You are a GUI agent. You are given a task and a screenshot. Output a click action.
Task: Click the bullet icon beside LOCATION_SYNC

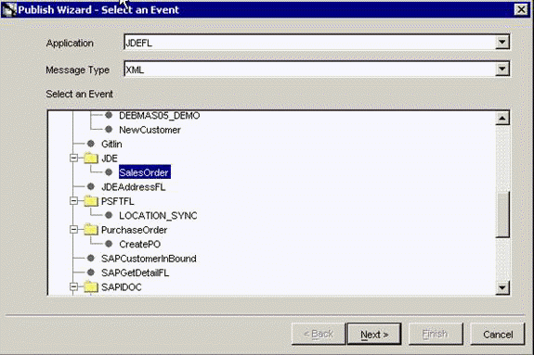(109, 215)
